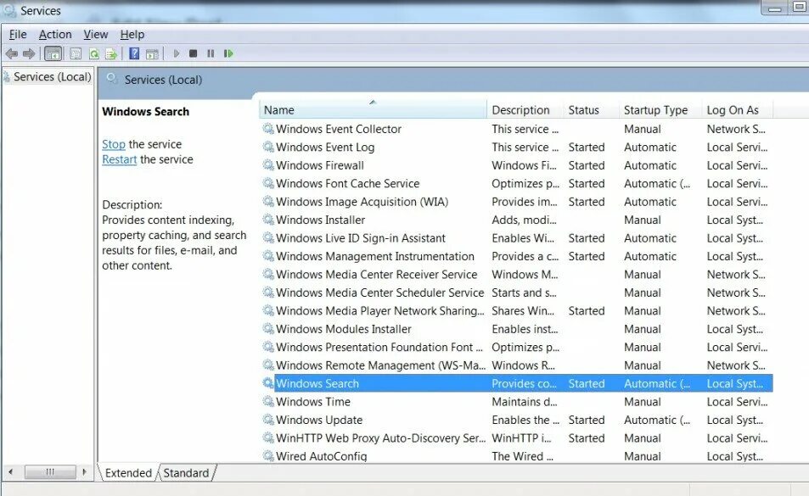Switch to the Extended tab
The width and height of the screenshot is (809, 496).
tap(128, 473)
